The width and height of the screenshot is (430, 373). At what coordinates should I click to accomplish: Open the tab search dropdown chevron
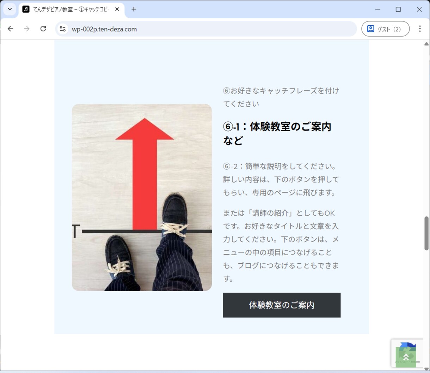tap(10, 9)
